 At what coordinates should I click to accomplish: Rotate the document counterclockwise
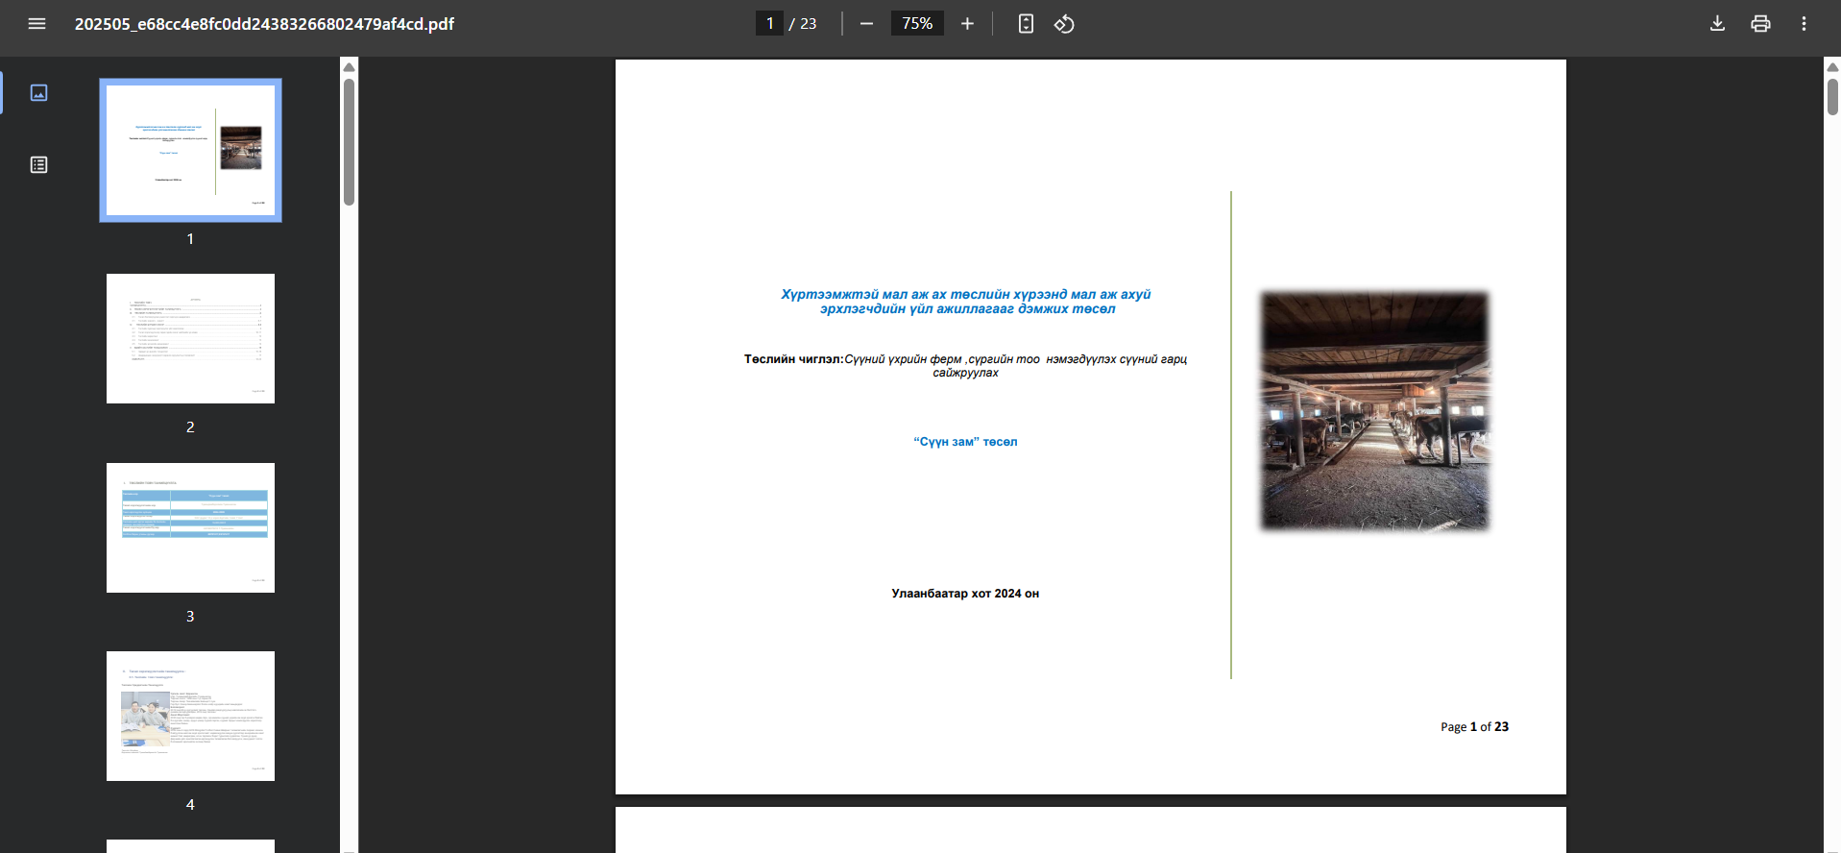1064,24
